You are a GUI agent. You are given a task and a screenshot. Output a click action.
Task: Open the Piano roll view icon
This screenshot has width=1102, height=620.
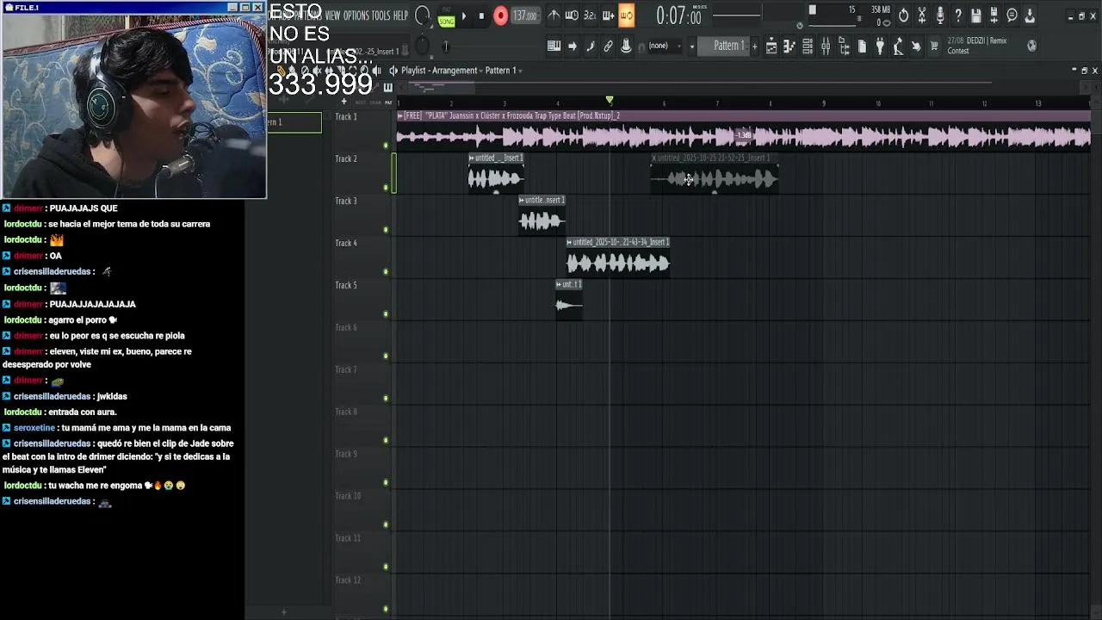point(789,46)
